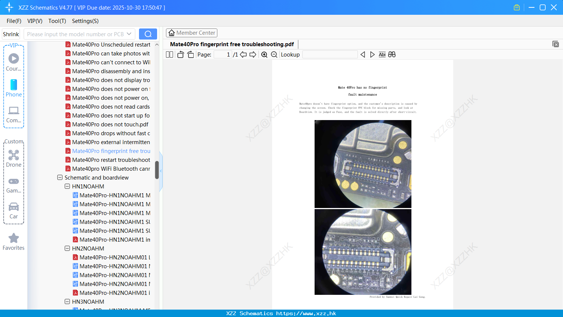Open Mate40Pro external intermittent file
The width and height of the screenshot is (563, 317).
108,142
